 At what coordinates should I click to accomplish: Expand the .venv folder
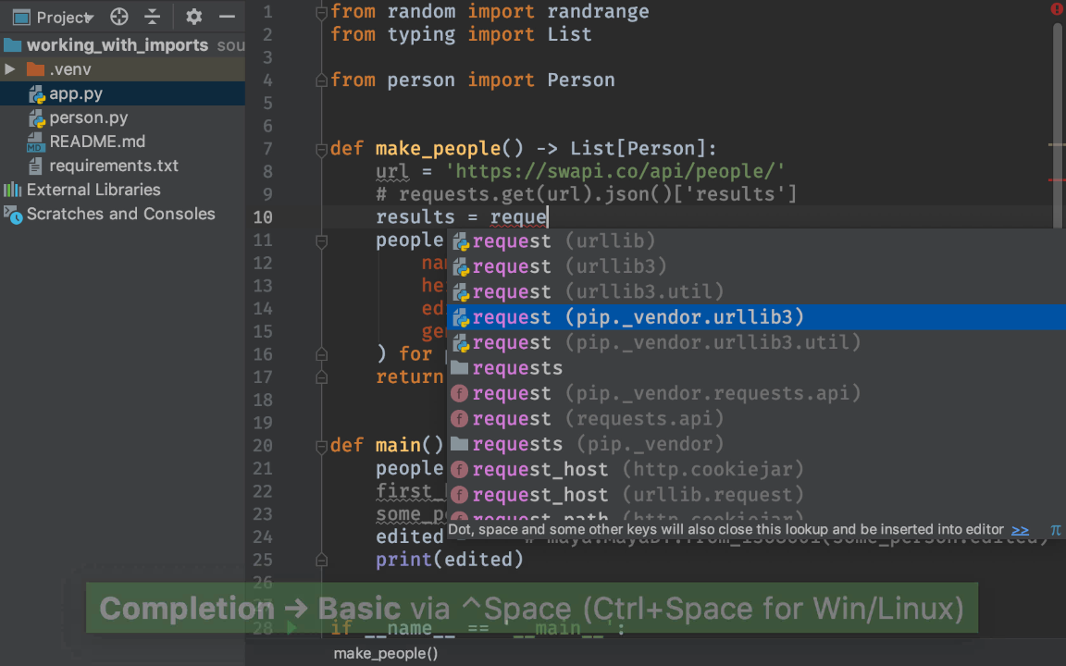pos(11,68)
